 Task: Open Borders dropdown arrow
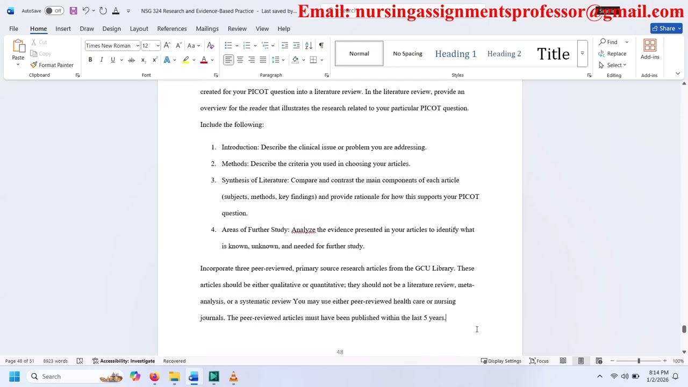321,60
